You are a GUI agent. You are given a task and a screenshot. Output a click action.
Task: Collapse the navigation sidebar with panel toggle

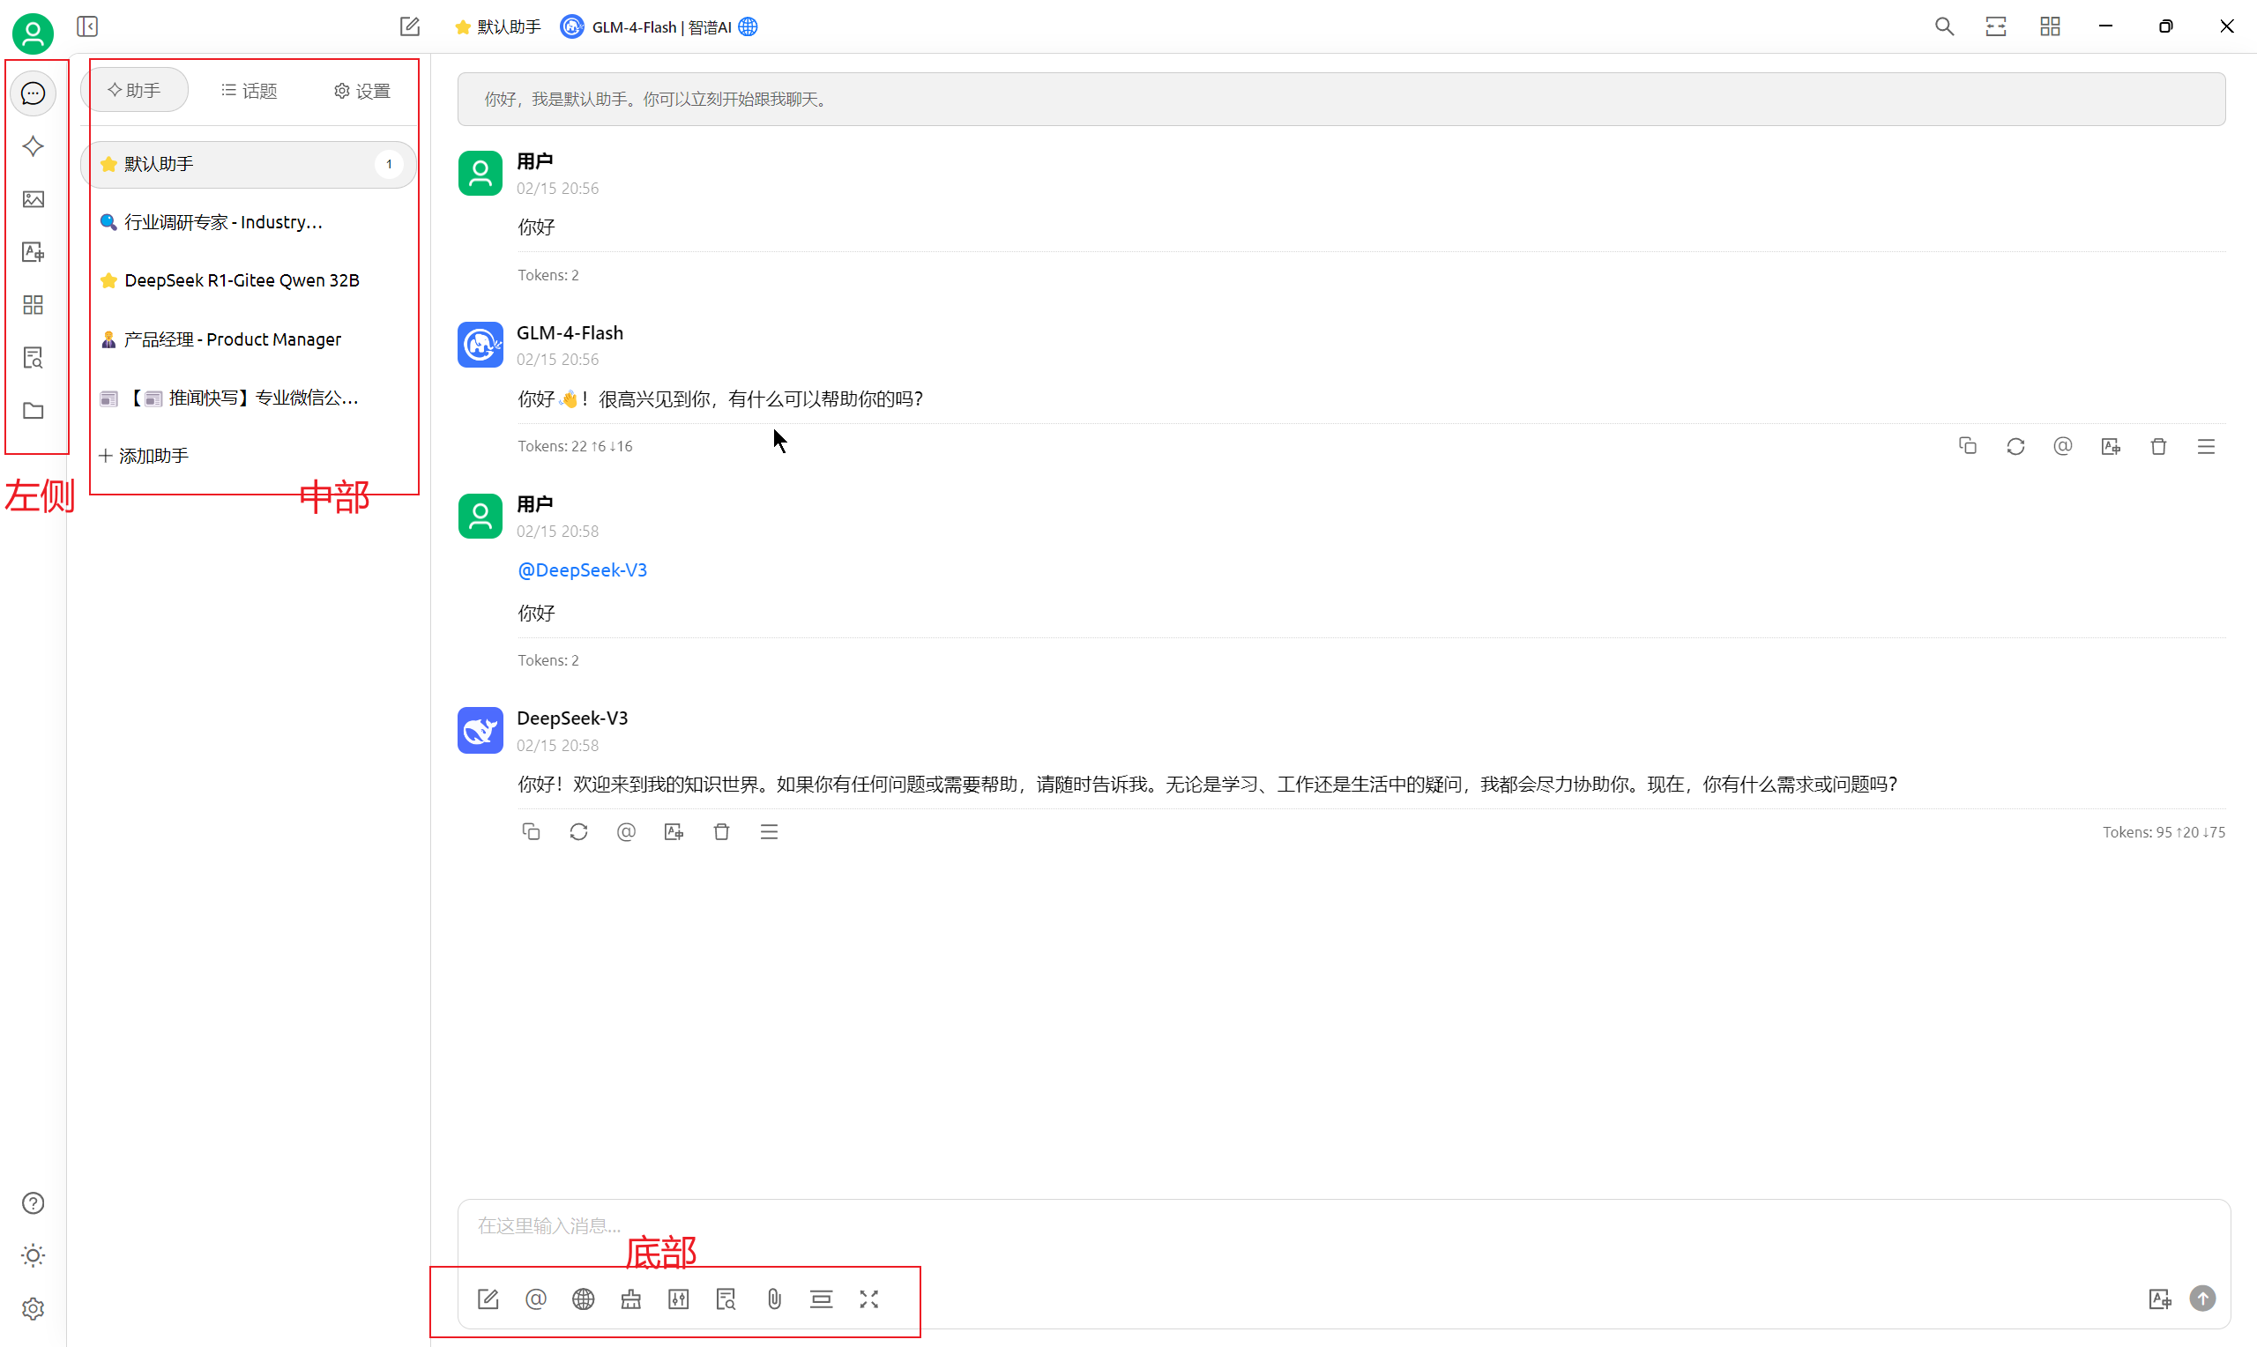pos(87,26)
